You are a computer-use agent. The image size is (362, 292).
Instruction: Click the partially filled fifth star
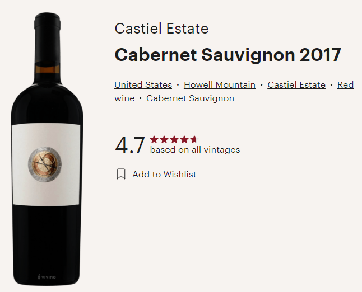(194, 139)
